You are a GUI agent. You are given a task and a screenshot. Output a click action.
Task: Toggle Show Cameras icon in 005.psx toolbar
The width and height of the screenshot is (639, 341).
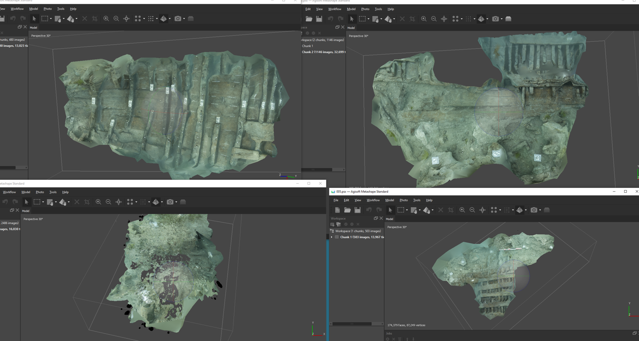tap(534, 210)
